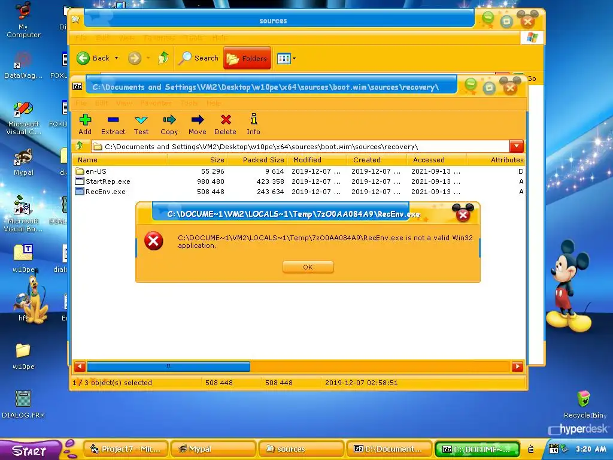Click the Forward arrow in sources window

(135, 58)
